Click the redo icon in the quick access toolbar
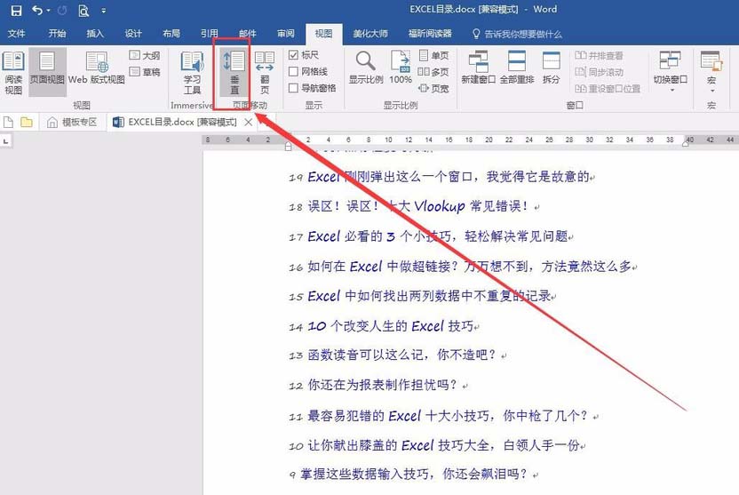The width and height of the screenshot is (739, 495). click(x=62, y=10)
